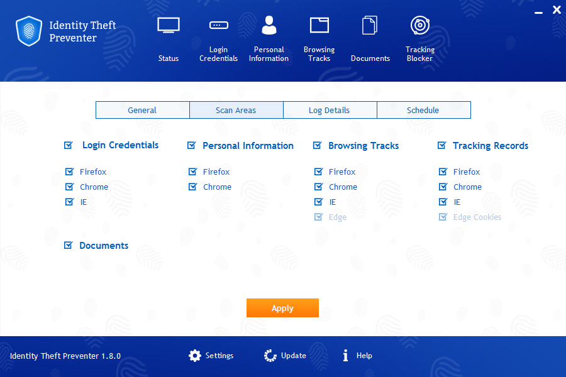Image resolution: width=566 pixels, height=377 pixels.
Task: Uncheck the Documents scan area
Action: (x=68, y=245)
